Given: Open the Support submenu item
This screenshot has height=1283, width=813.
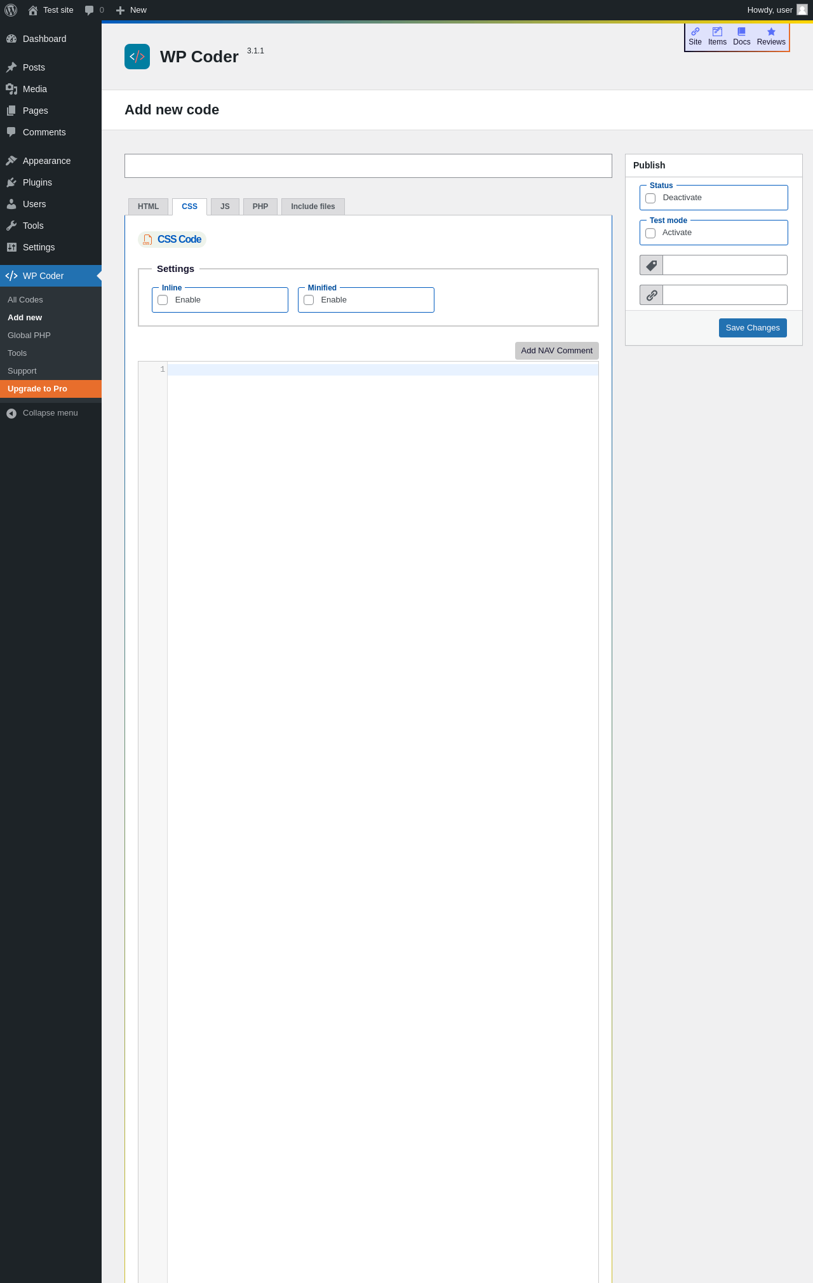Looking at the screenshot, I should 51,371.
